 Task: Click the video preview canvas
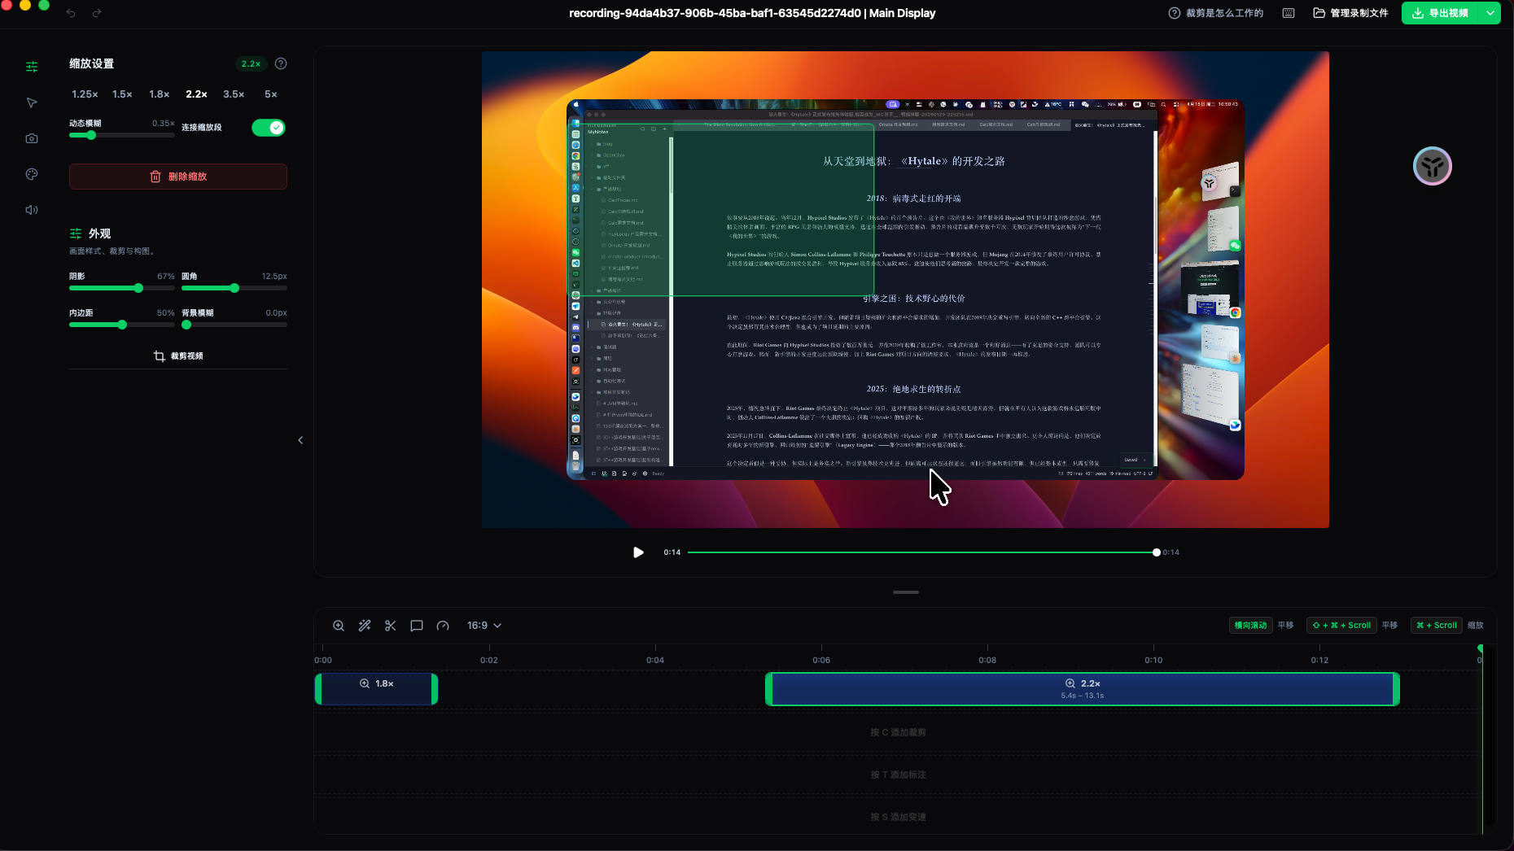click(905, 290)
